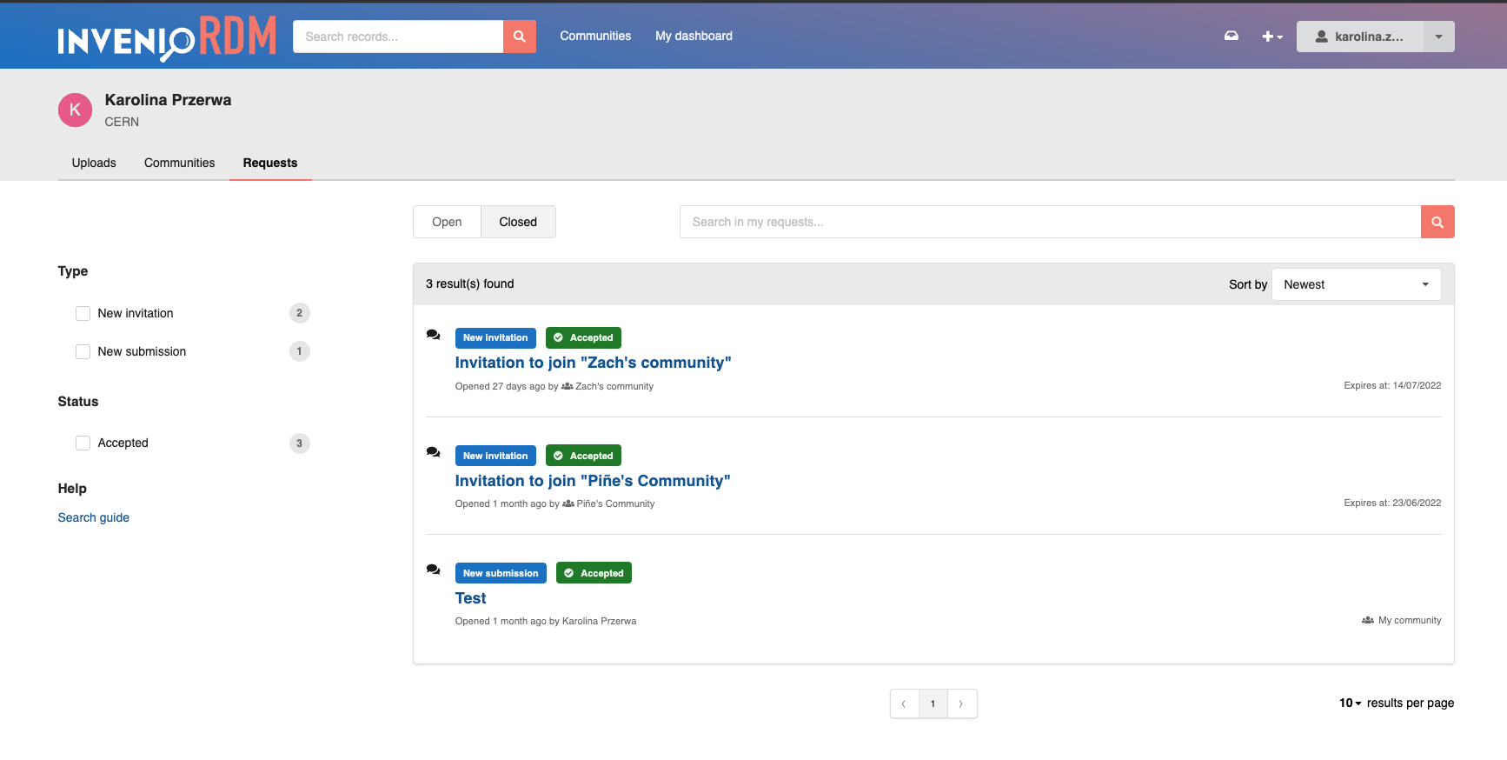Click 'Expires at: 14/07/2022' text
This screenshot has height=760, width=1507.
point(1392,385)
